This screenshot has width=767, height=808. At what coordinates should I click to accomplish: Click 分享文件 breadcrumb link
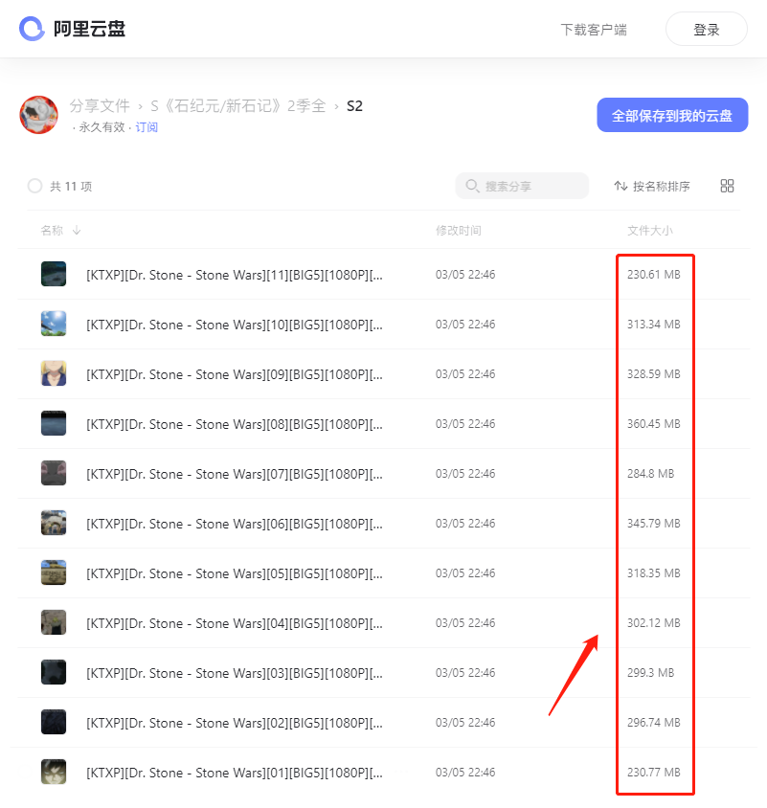click(x=100, y=105)
